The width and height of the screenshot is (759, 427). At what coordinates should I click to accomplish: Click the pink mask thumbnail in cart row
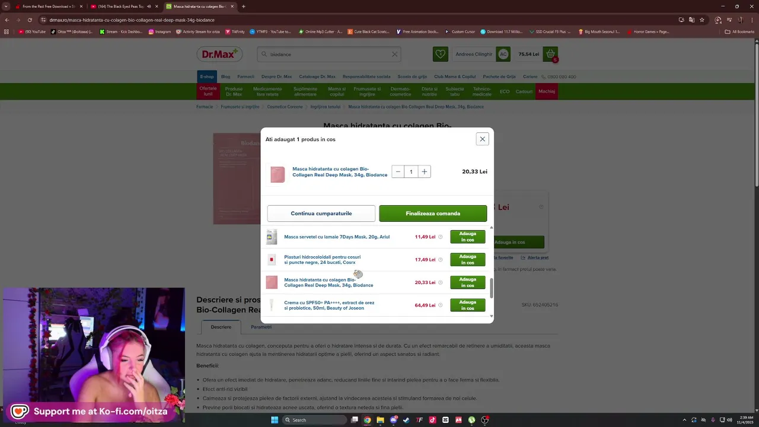point(278,174)
